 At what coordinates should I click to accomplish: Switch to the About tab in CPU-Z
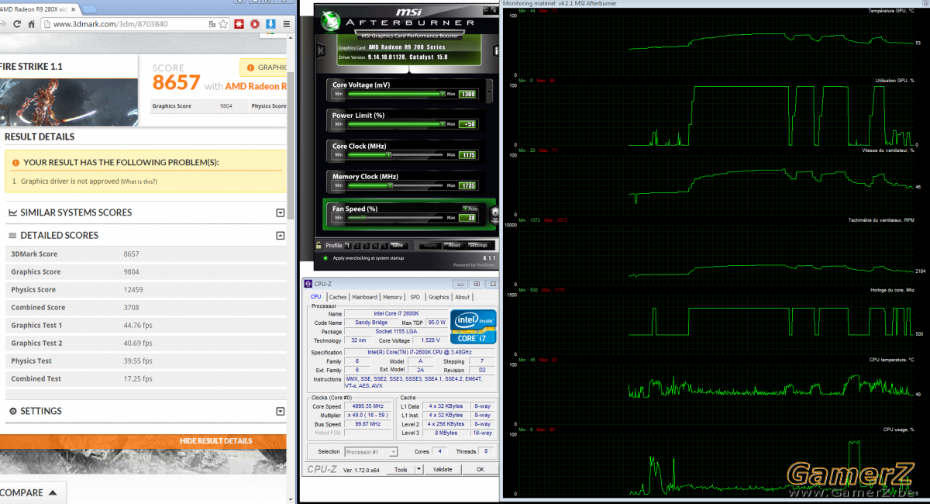(463, 297)
